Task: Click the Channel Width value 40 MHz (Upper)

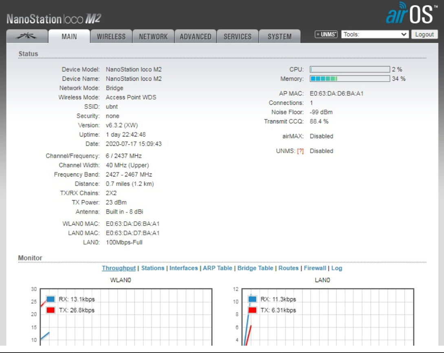Action: pos(127,165)
